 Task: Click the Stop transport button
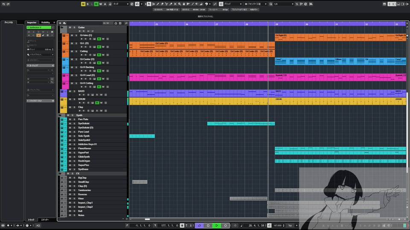[208, 225]
